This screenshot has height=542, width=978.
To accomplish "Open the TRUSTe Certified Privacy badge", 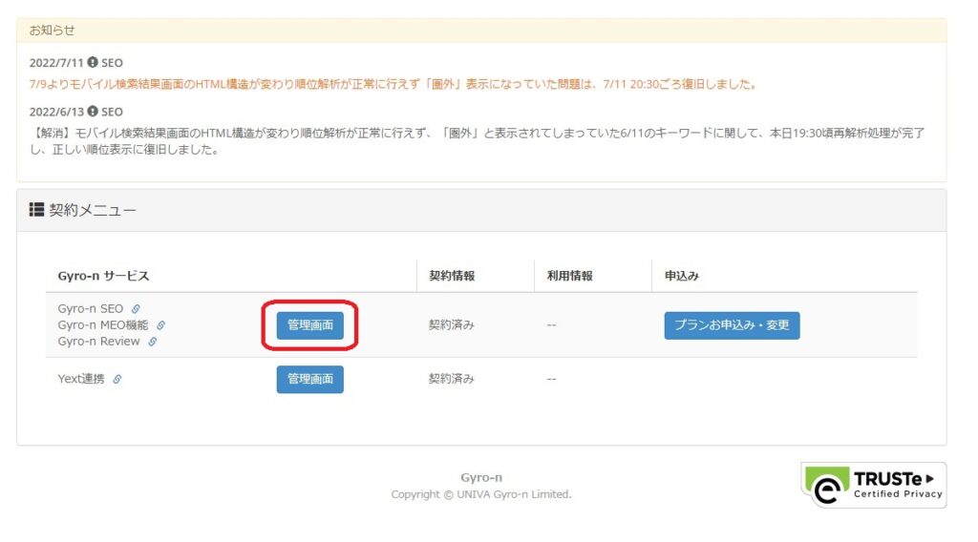I will pos(873,485).
